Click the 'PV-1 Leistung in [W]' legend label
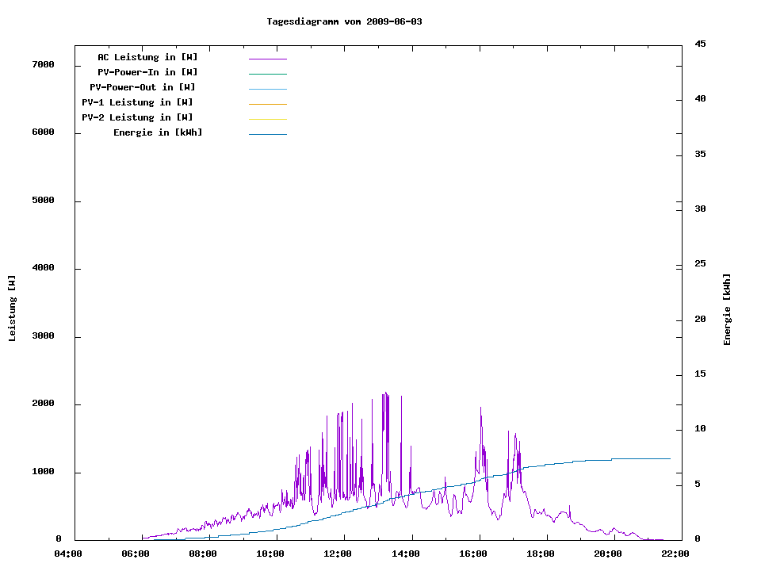Screen dimensions: 761x571 [x=138, y=102]
